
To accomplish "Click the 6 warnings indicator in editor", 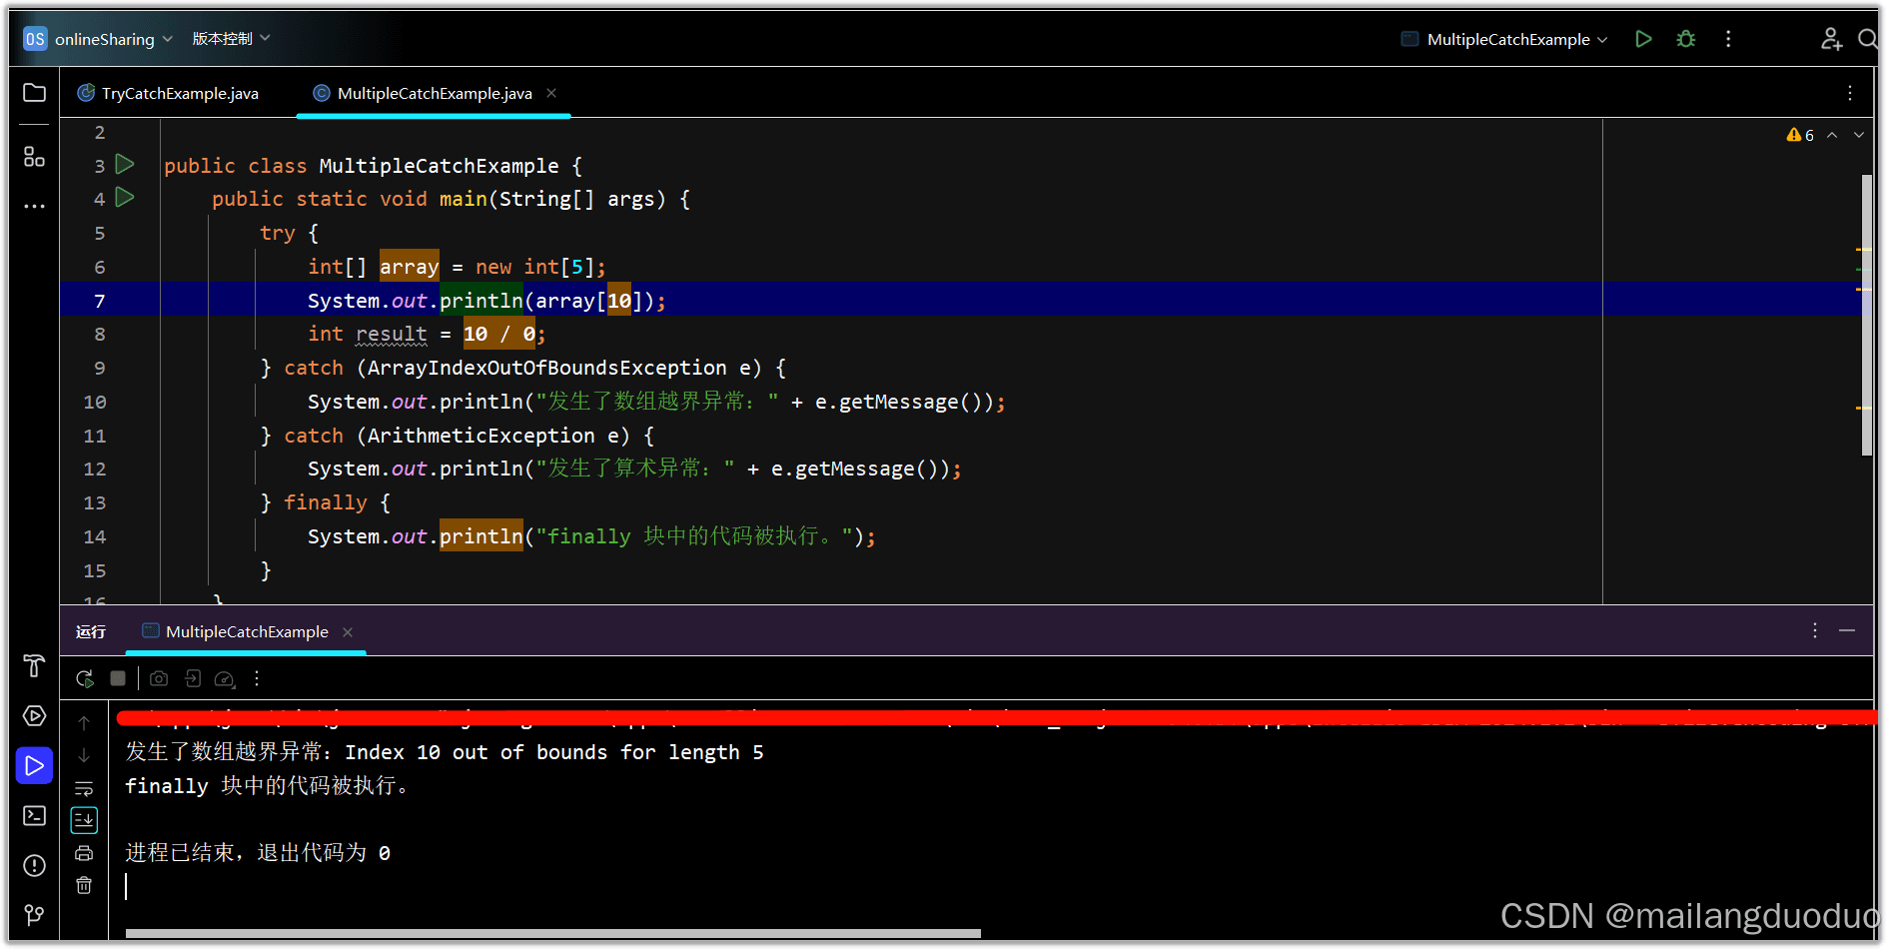I will (x=1800, y=135).
